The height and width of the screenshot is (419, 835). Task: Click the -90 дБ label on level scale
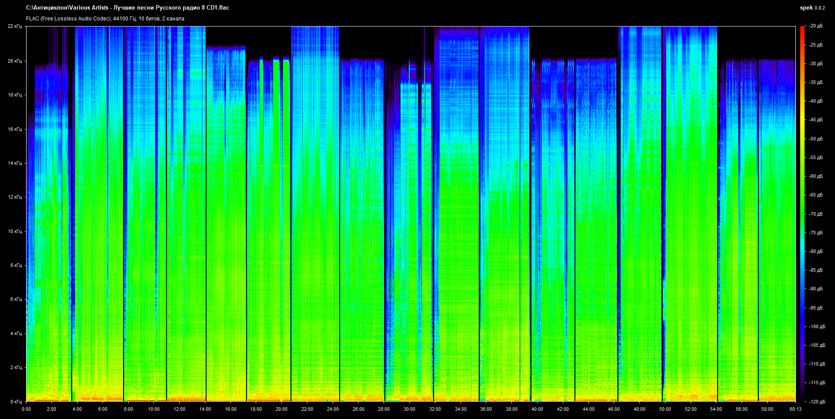click(816, 289)
